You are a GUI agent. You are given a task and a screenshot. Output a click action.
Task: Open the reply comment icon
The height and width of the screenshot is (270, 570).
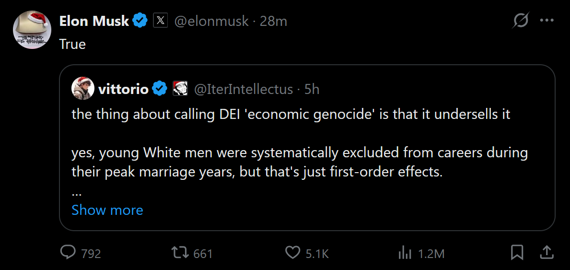pyautogui.click(x=68, y=253)
